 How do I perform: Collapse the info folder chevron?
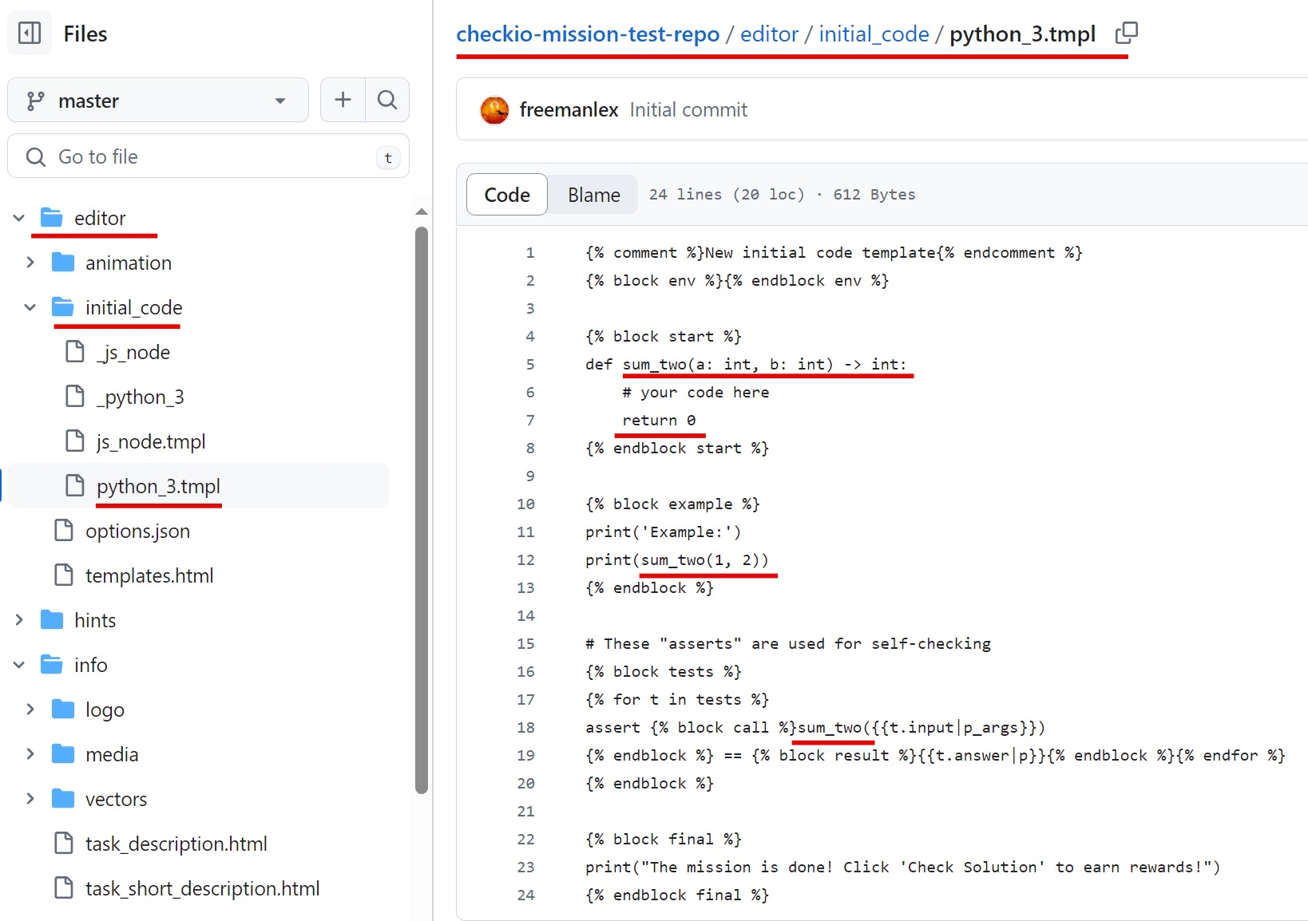click(19, 665)
